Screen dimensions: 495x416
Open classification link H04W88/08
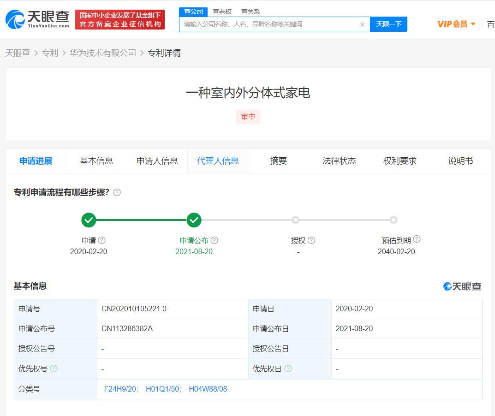(x=208, y=389)
